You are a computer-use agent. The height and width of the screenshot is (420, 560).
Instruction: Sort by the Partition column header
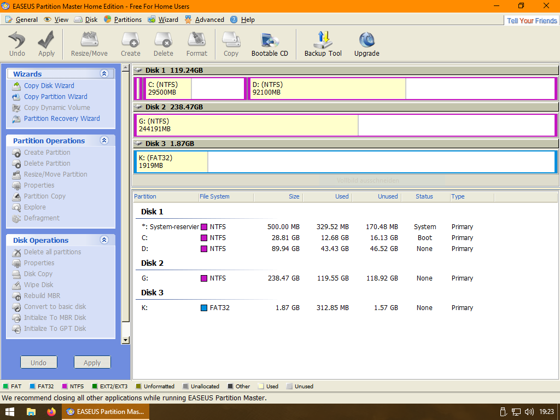[x=166, y=196]
